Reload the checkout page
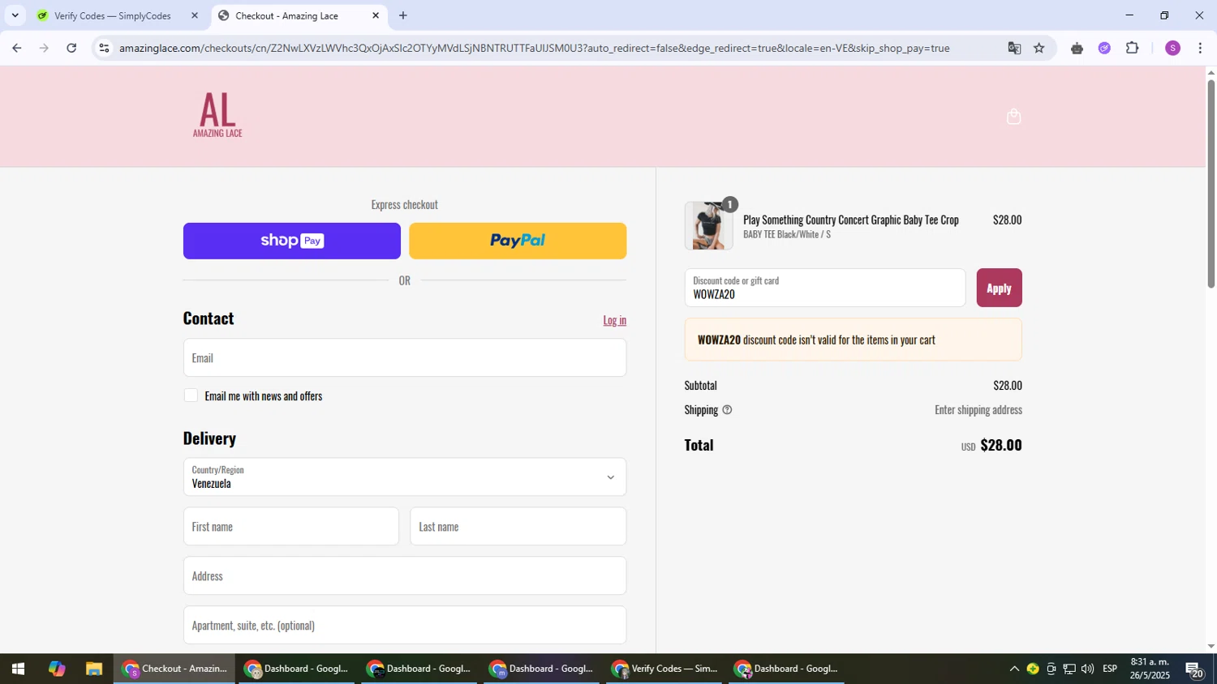Viewport: 1217px width, 684px height. tap(71, 48)
